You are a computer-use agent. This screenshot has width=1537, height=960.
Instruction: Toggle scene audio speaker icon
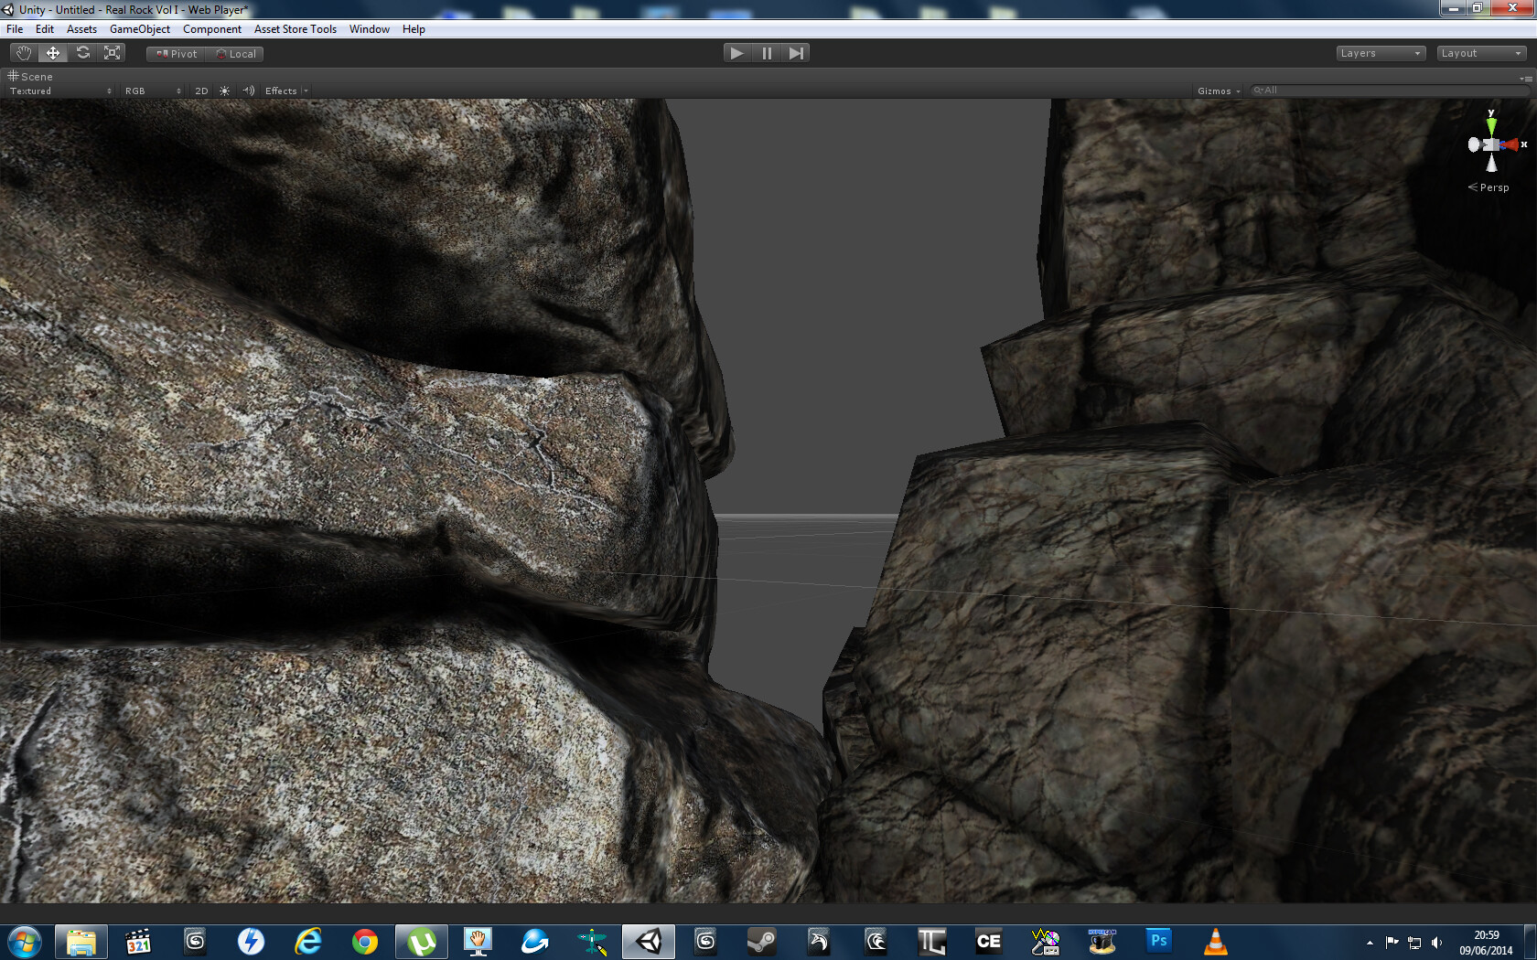pyautogui.click(x=248, y=91)
